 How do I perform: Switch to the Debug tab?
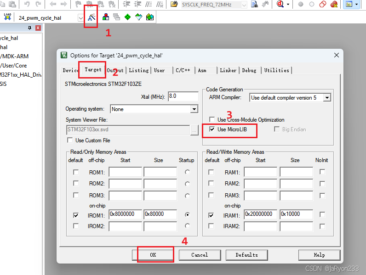(x=249, y=70)
